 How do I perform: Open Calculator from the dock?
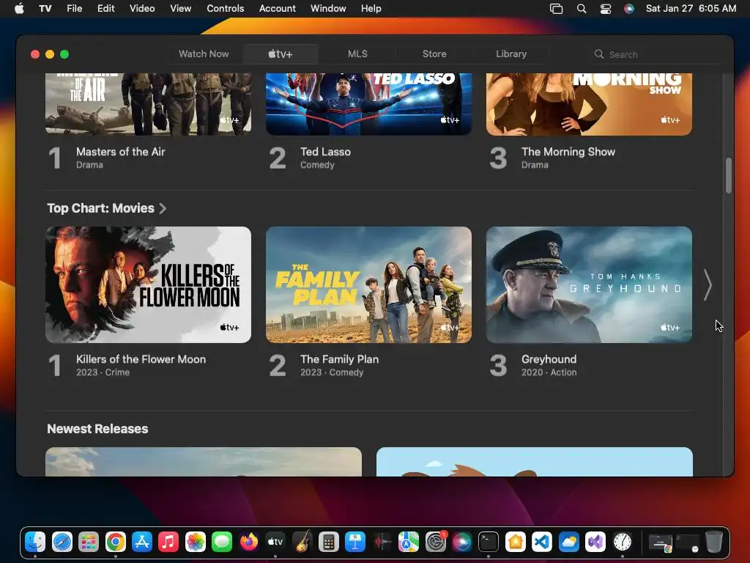tap(329, 542)
